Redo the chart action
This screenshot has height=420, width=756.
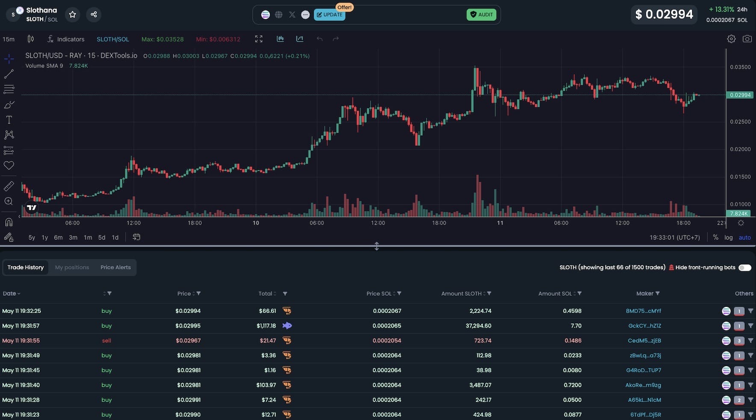[x=336, y=39]
